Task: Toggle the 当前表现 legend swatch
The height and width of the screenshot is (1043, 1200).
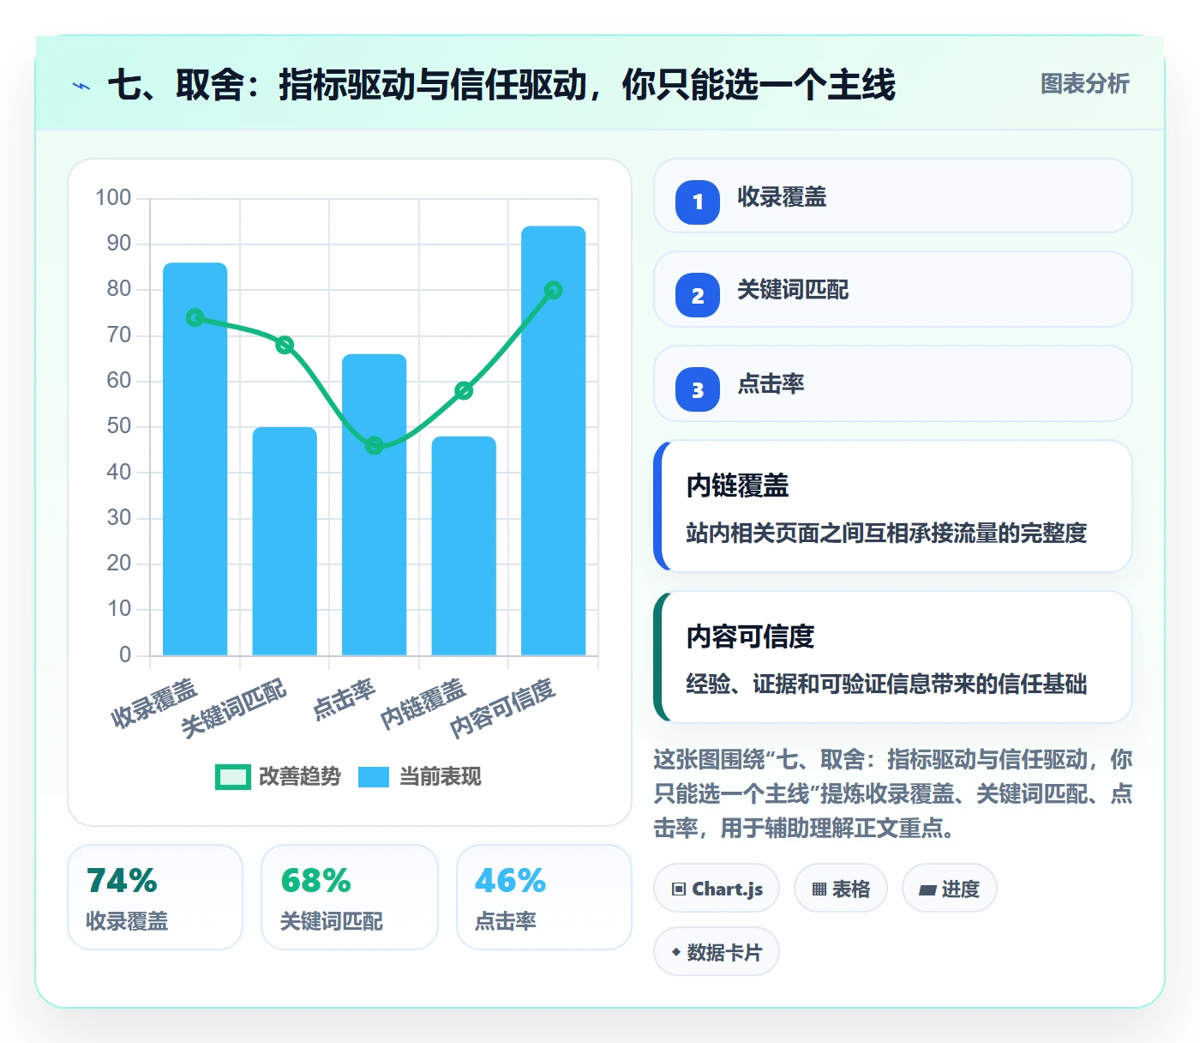Action: tap(373, 777)
